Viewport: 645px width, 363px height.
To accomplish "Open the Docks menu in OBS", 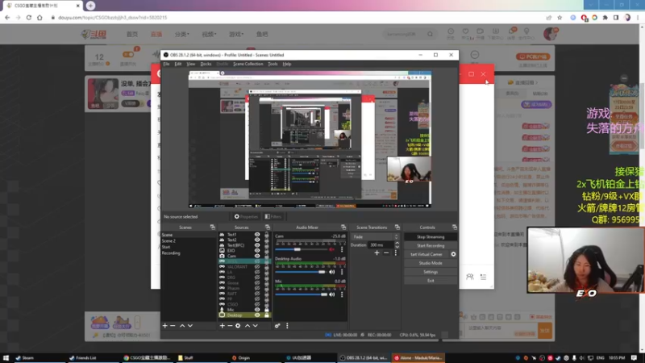I will (206, 64).
